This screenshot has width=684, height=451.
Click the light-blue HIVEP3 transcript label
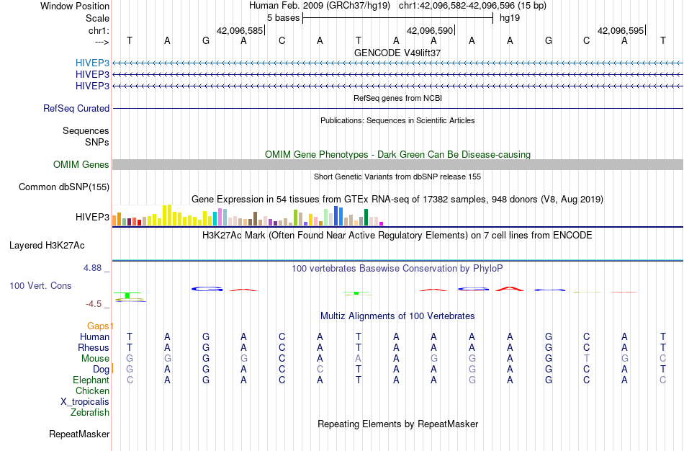click(92, 63)
